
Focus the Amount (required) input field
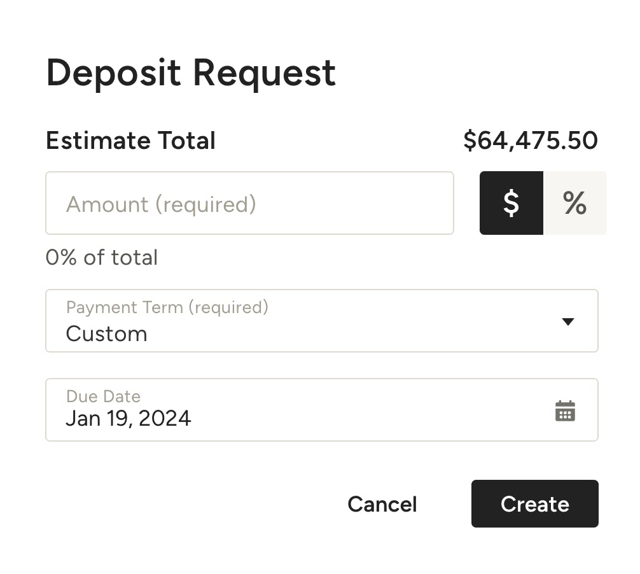(249, 203)
